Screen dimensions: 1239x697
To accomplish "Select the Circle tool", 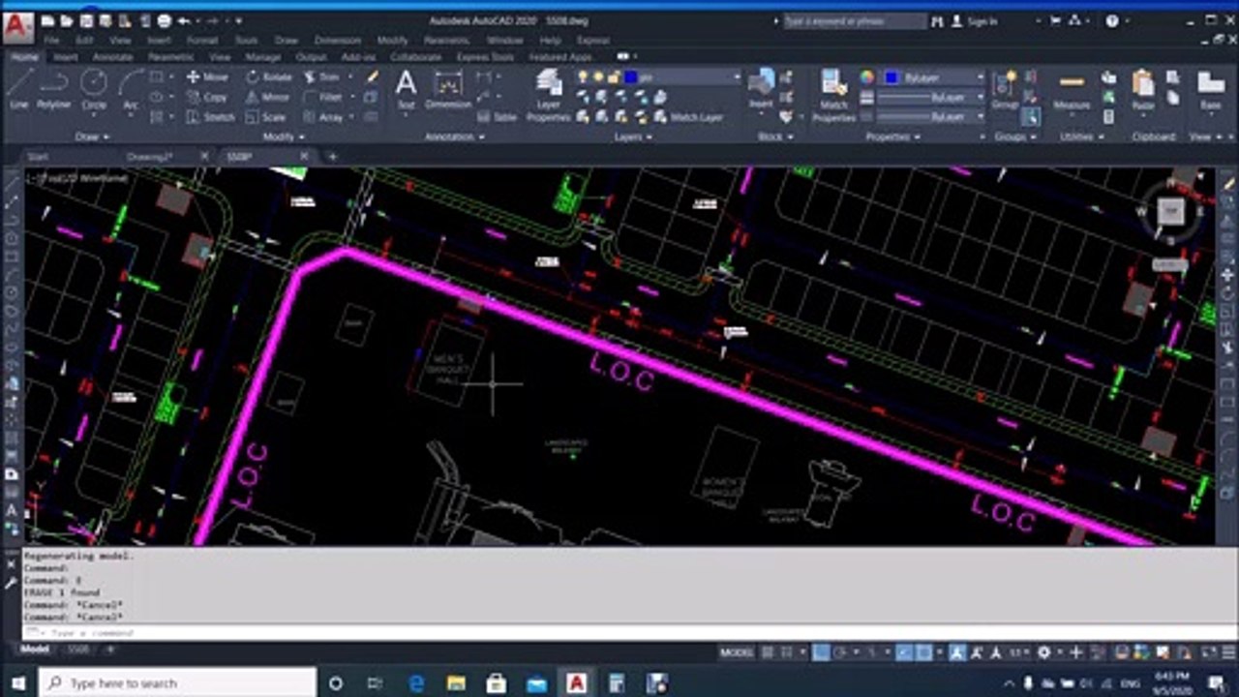I will click(94, 89).
